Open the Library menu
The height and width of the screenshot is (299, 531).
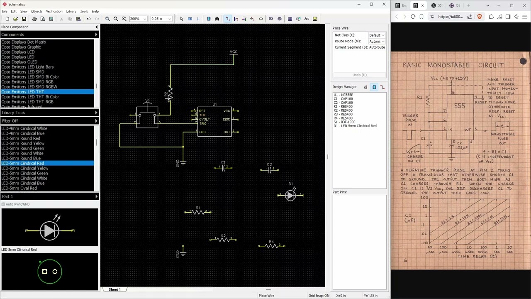(71, 11)
